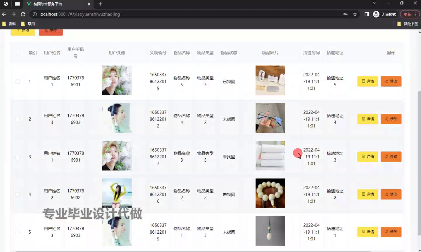Click 修改 for the row with 拾遗地址 1

pyautogui.click(x=391, y=232)
